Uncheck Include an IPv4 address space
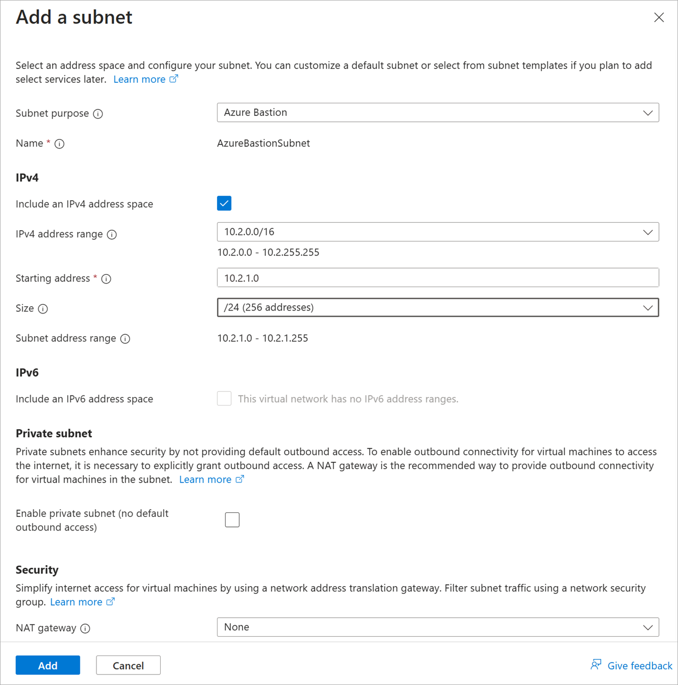Screen dimensions: 678x685 (224, 203)
